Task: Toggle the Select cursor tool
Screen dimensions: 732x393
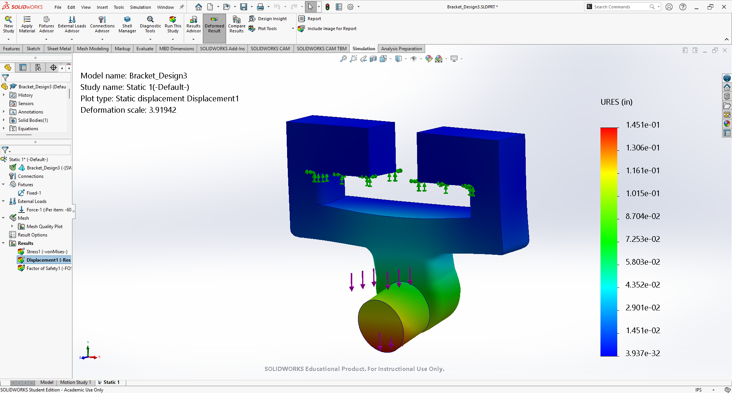Action: pos(311,7)
